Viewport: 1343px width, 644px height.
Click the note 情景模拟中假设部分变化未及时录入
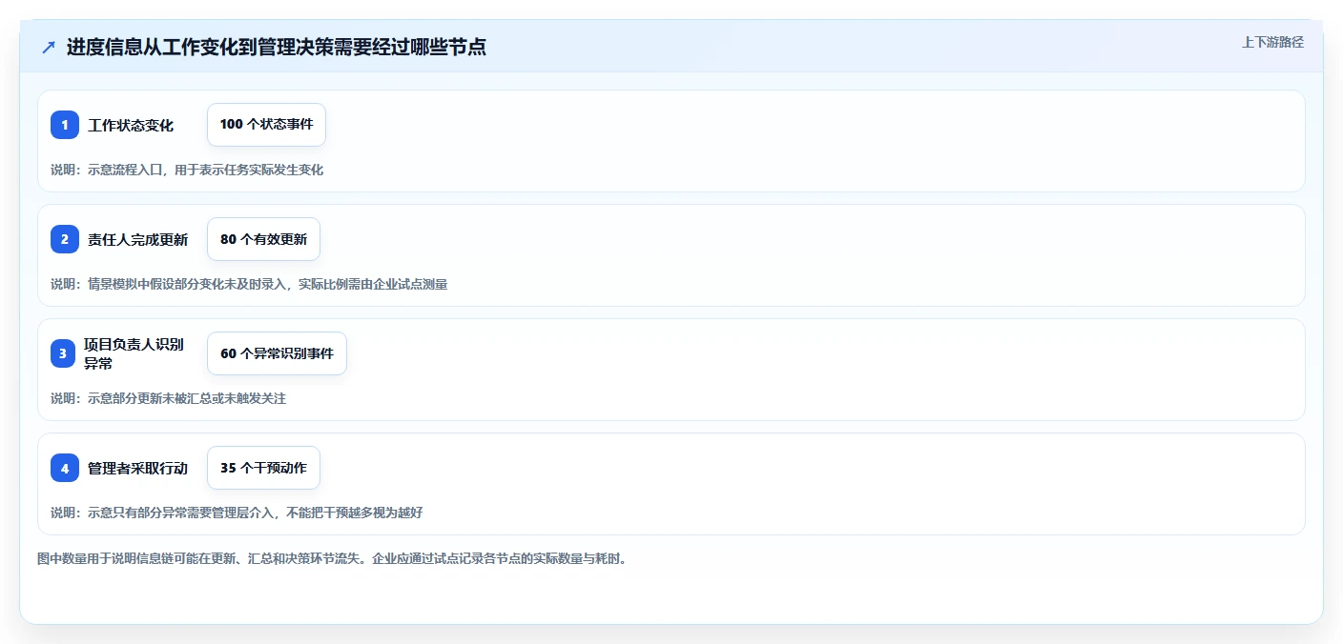249,284
